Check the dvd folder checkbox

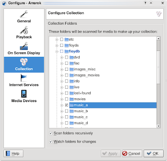click(67, 57)
